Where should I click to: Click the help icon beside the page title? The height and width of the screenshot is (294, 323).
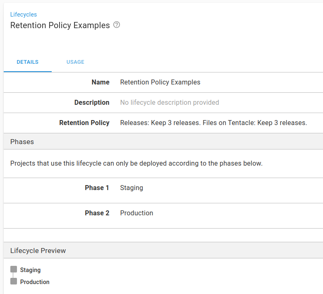pos(117,25)
